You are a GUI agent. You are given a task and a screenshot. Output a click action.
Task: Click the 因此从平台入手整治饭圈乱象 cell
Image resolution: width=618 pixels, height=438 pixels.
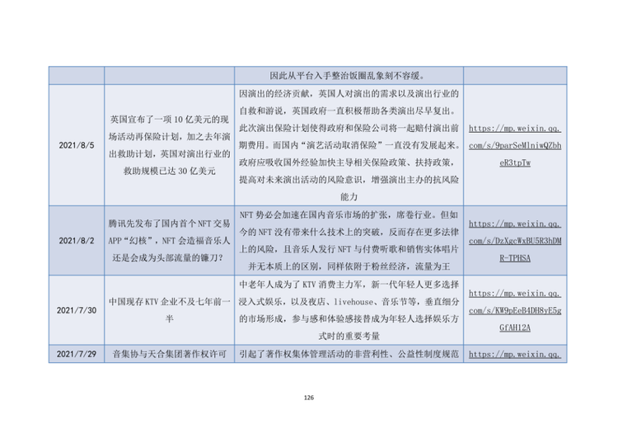tap(349, 75)
